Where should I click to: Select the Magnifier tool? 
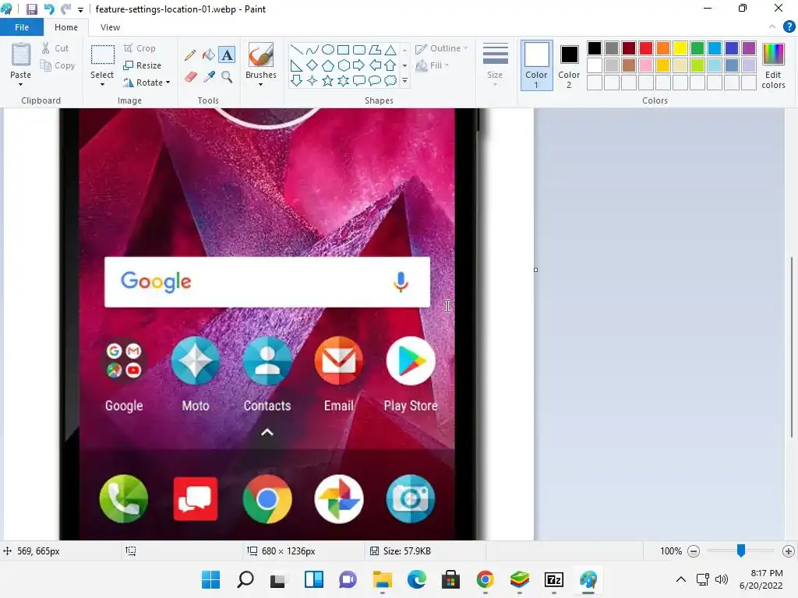point(227,77)
